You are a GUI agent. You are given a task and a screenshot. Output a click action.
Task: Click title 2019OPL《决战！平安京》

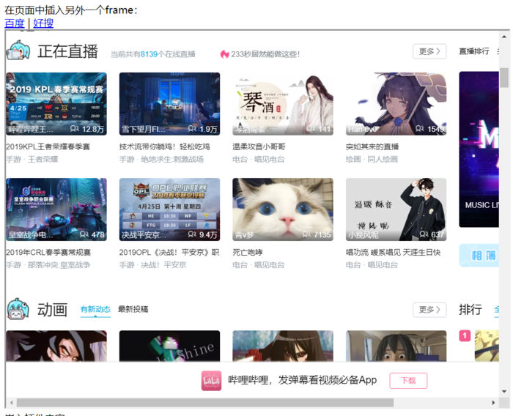click(169, 253)
